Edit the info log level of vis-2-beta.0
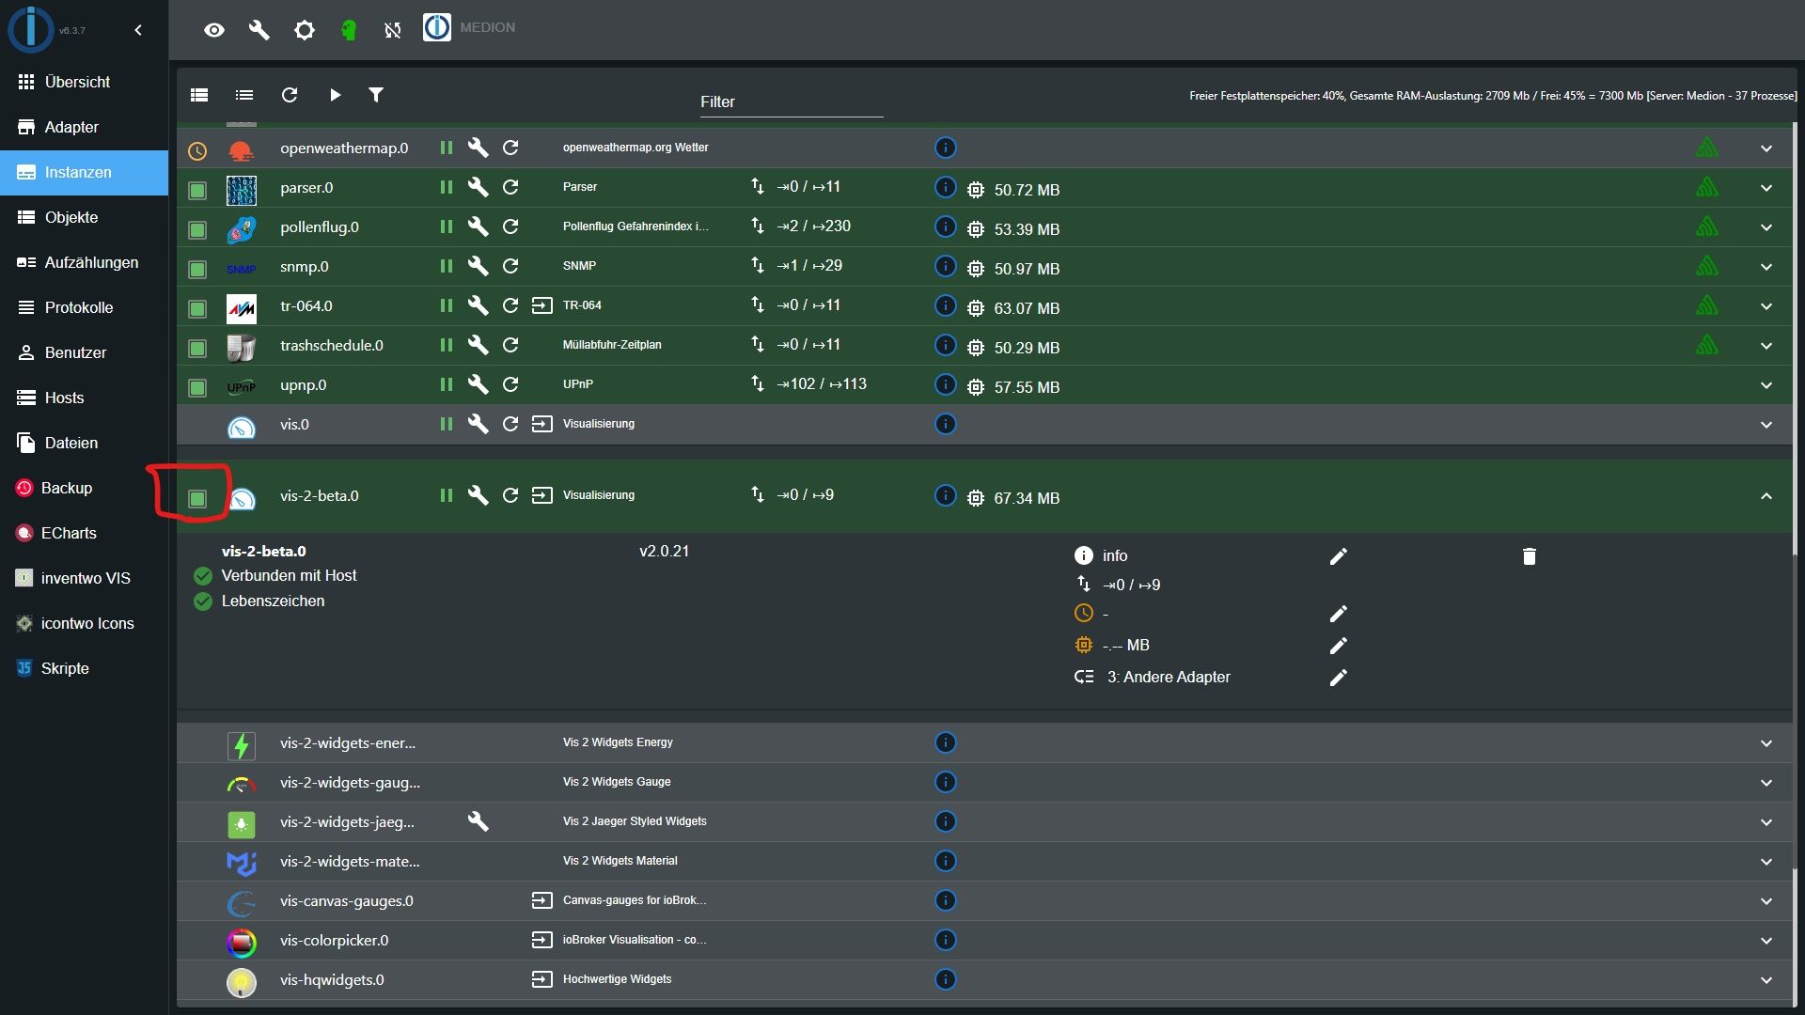Viewport: 1805px width, 1015px height. point(1339,556)
